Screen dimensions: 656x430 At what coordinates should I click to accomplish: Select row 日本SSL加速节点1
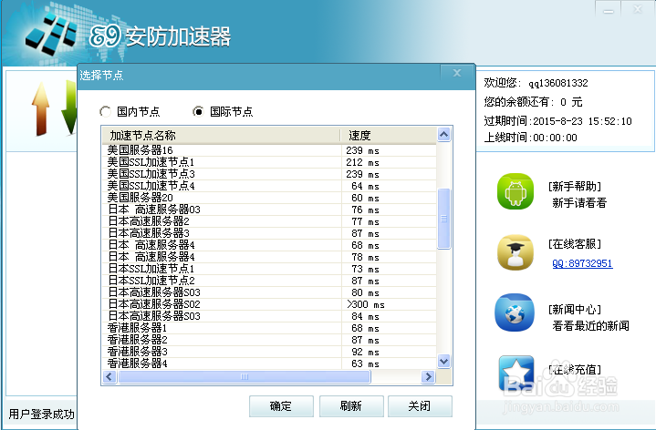point(269,269)
